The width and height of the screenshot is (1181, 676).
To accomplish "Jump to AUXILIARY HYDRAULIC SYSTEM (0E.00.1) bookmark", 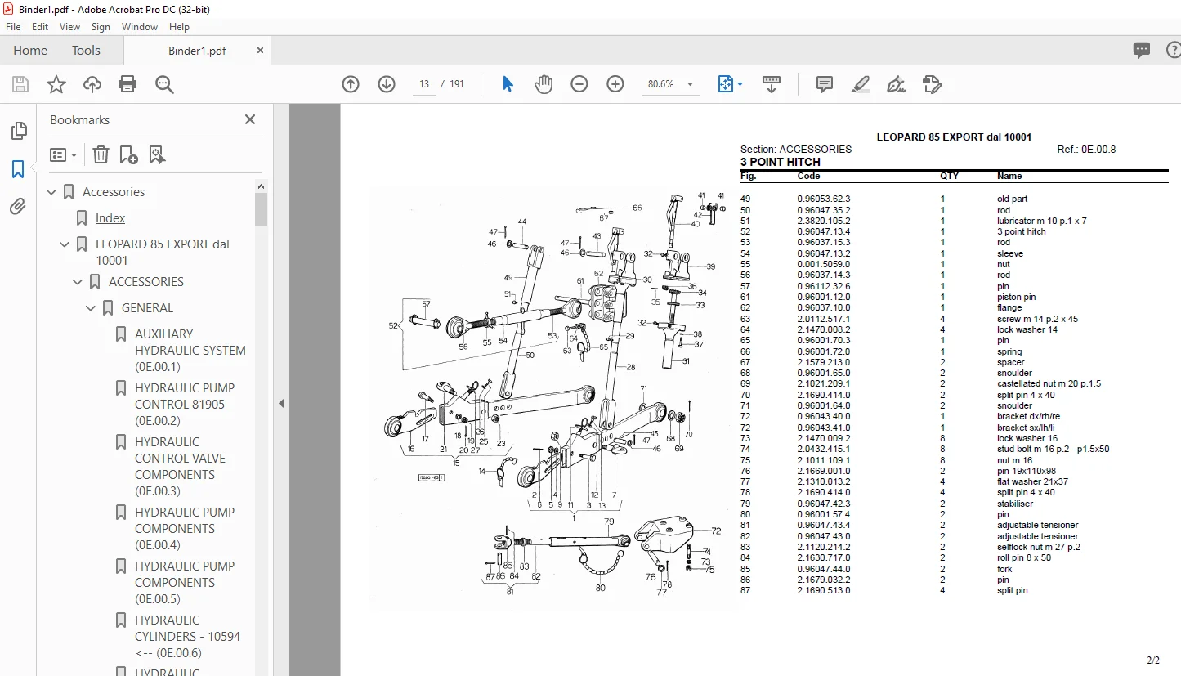I will tap(190, 351).
